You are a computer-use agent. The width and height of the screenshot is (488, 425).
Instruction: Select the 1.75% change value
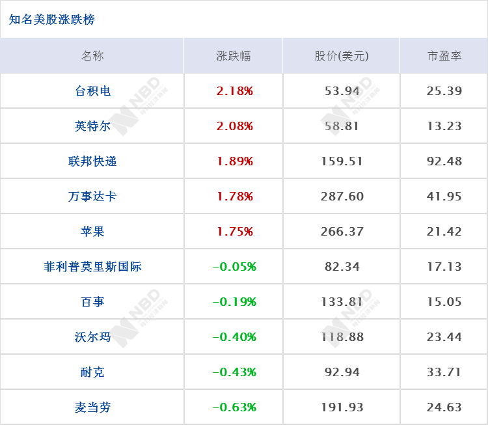(235, 232)
